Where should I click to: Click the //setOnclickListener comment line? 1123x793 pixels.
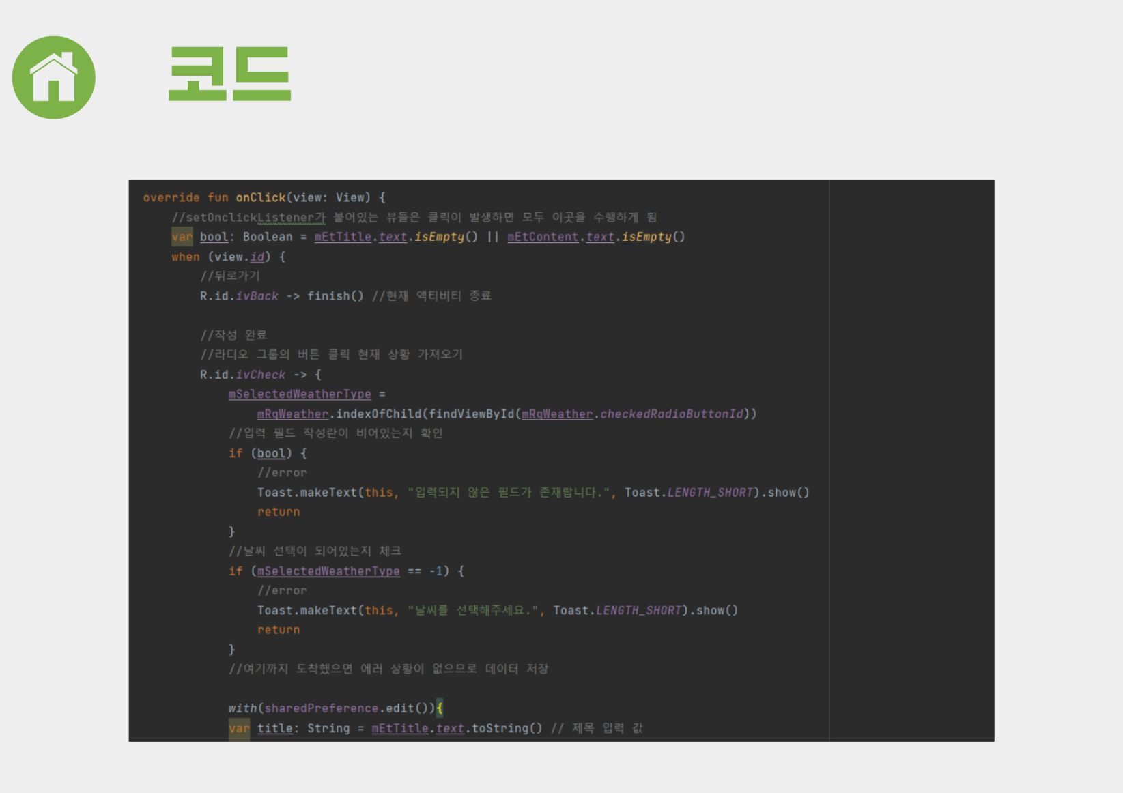click(x=414, y=217)
